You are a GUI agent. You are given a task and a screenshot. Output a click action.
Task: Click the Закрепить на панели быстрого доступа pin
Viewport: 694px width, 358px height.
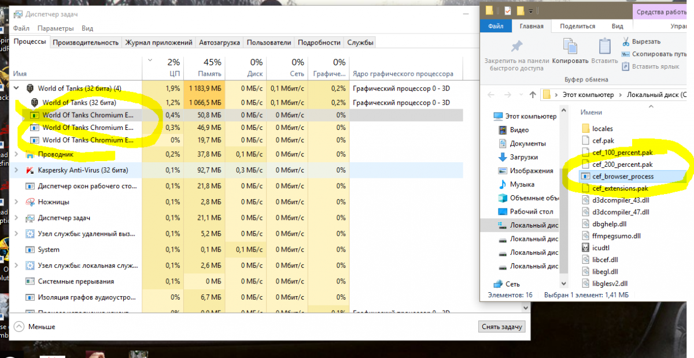pyautogui.click(x=516, y=54)
